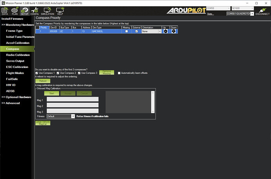Click the ArduPilot logo
Viewport: 271px width, 179px height.
coord(186,11)
